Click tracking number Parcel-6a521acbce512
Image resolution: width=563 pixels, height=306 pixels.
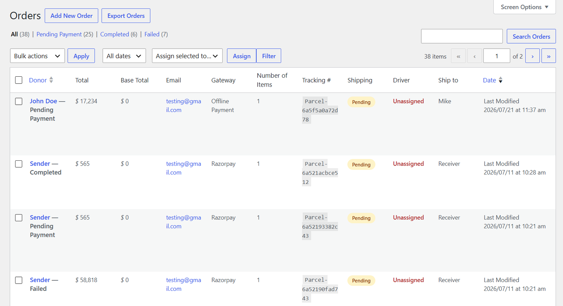point(320,173)
